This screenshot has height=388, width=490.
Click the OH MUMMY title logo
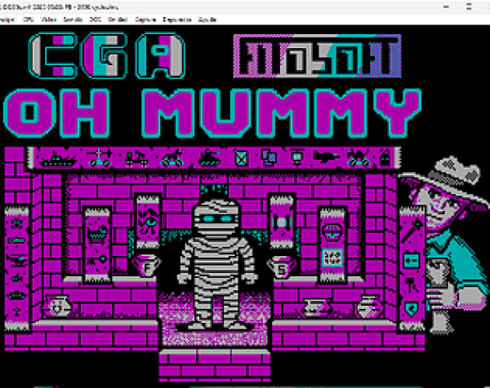[212, 113]
